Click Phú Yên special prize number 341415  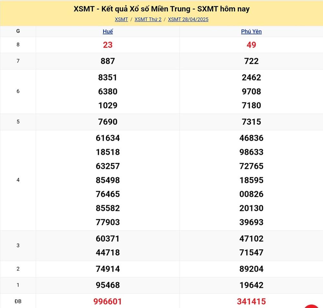251,302
